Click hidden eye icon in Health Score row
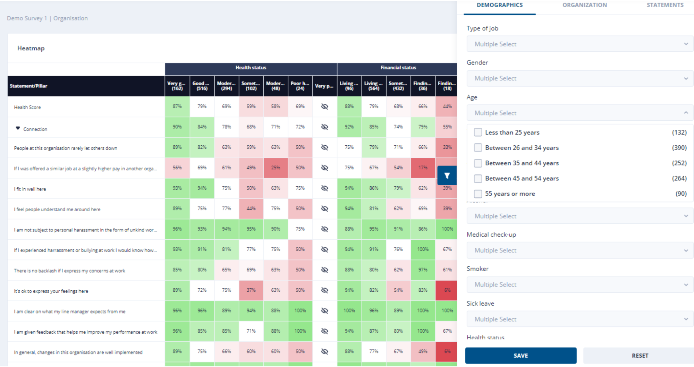The image size is (694, 367). (x=324, y=106)
